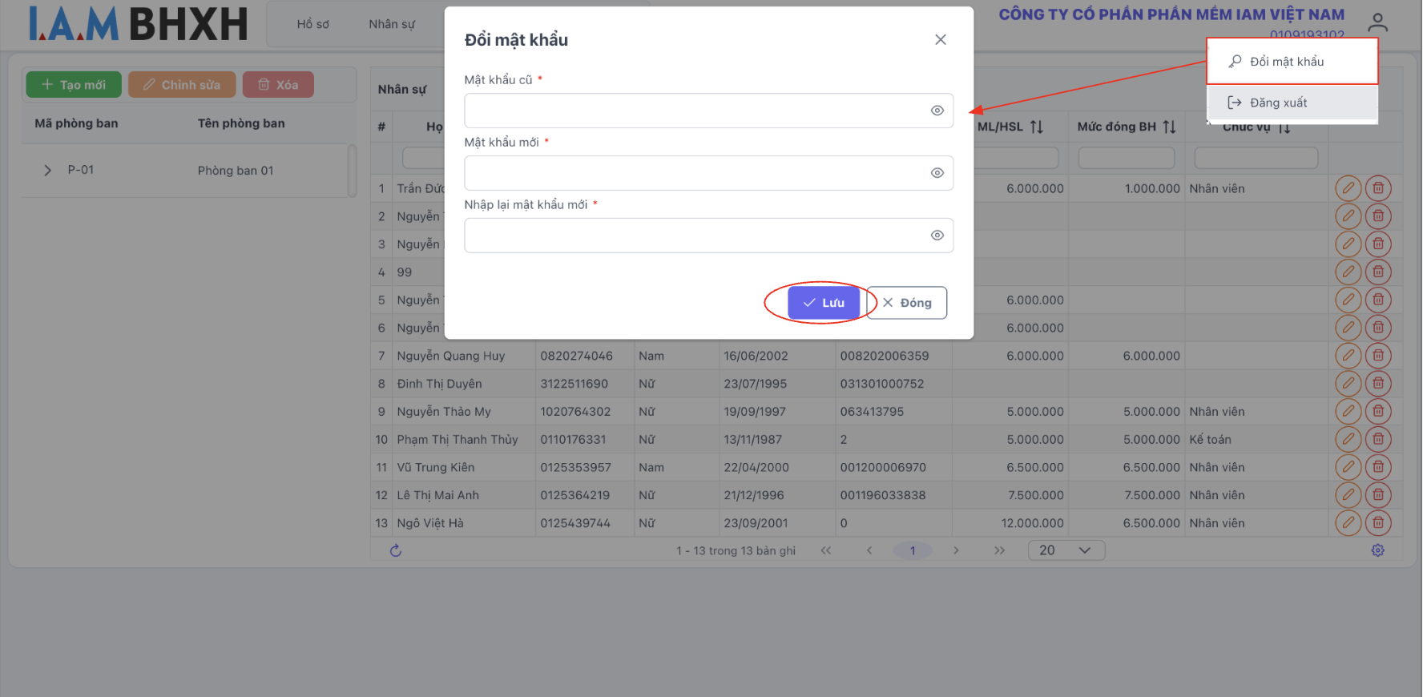Close the Đổi mật khẩu dialog with X

pyautogui.click(x=940, y=40)
